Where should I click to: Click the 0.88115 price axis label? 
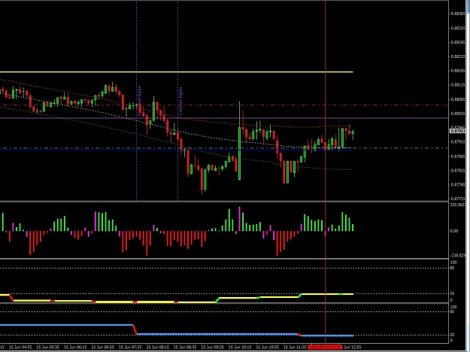point(459,85)
